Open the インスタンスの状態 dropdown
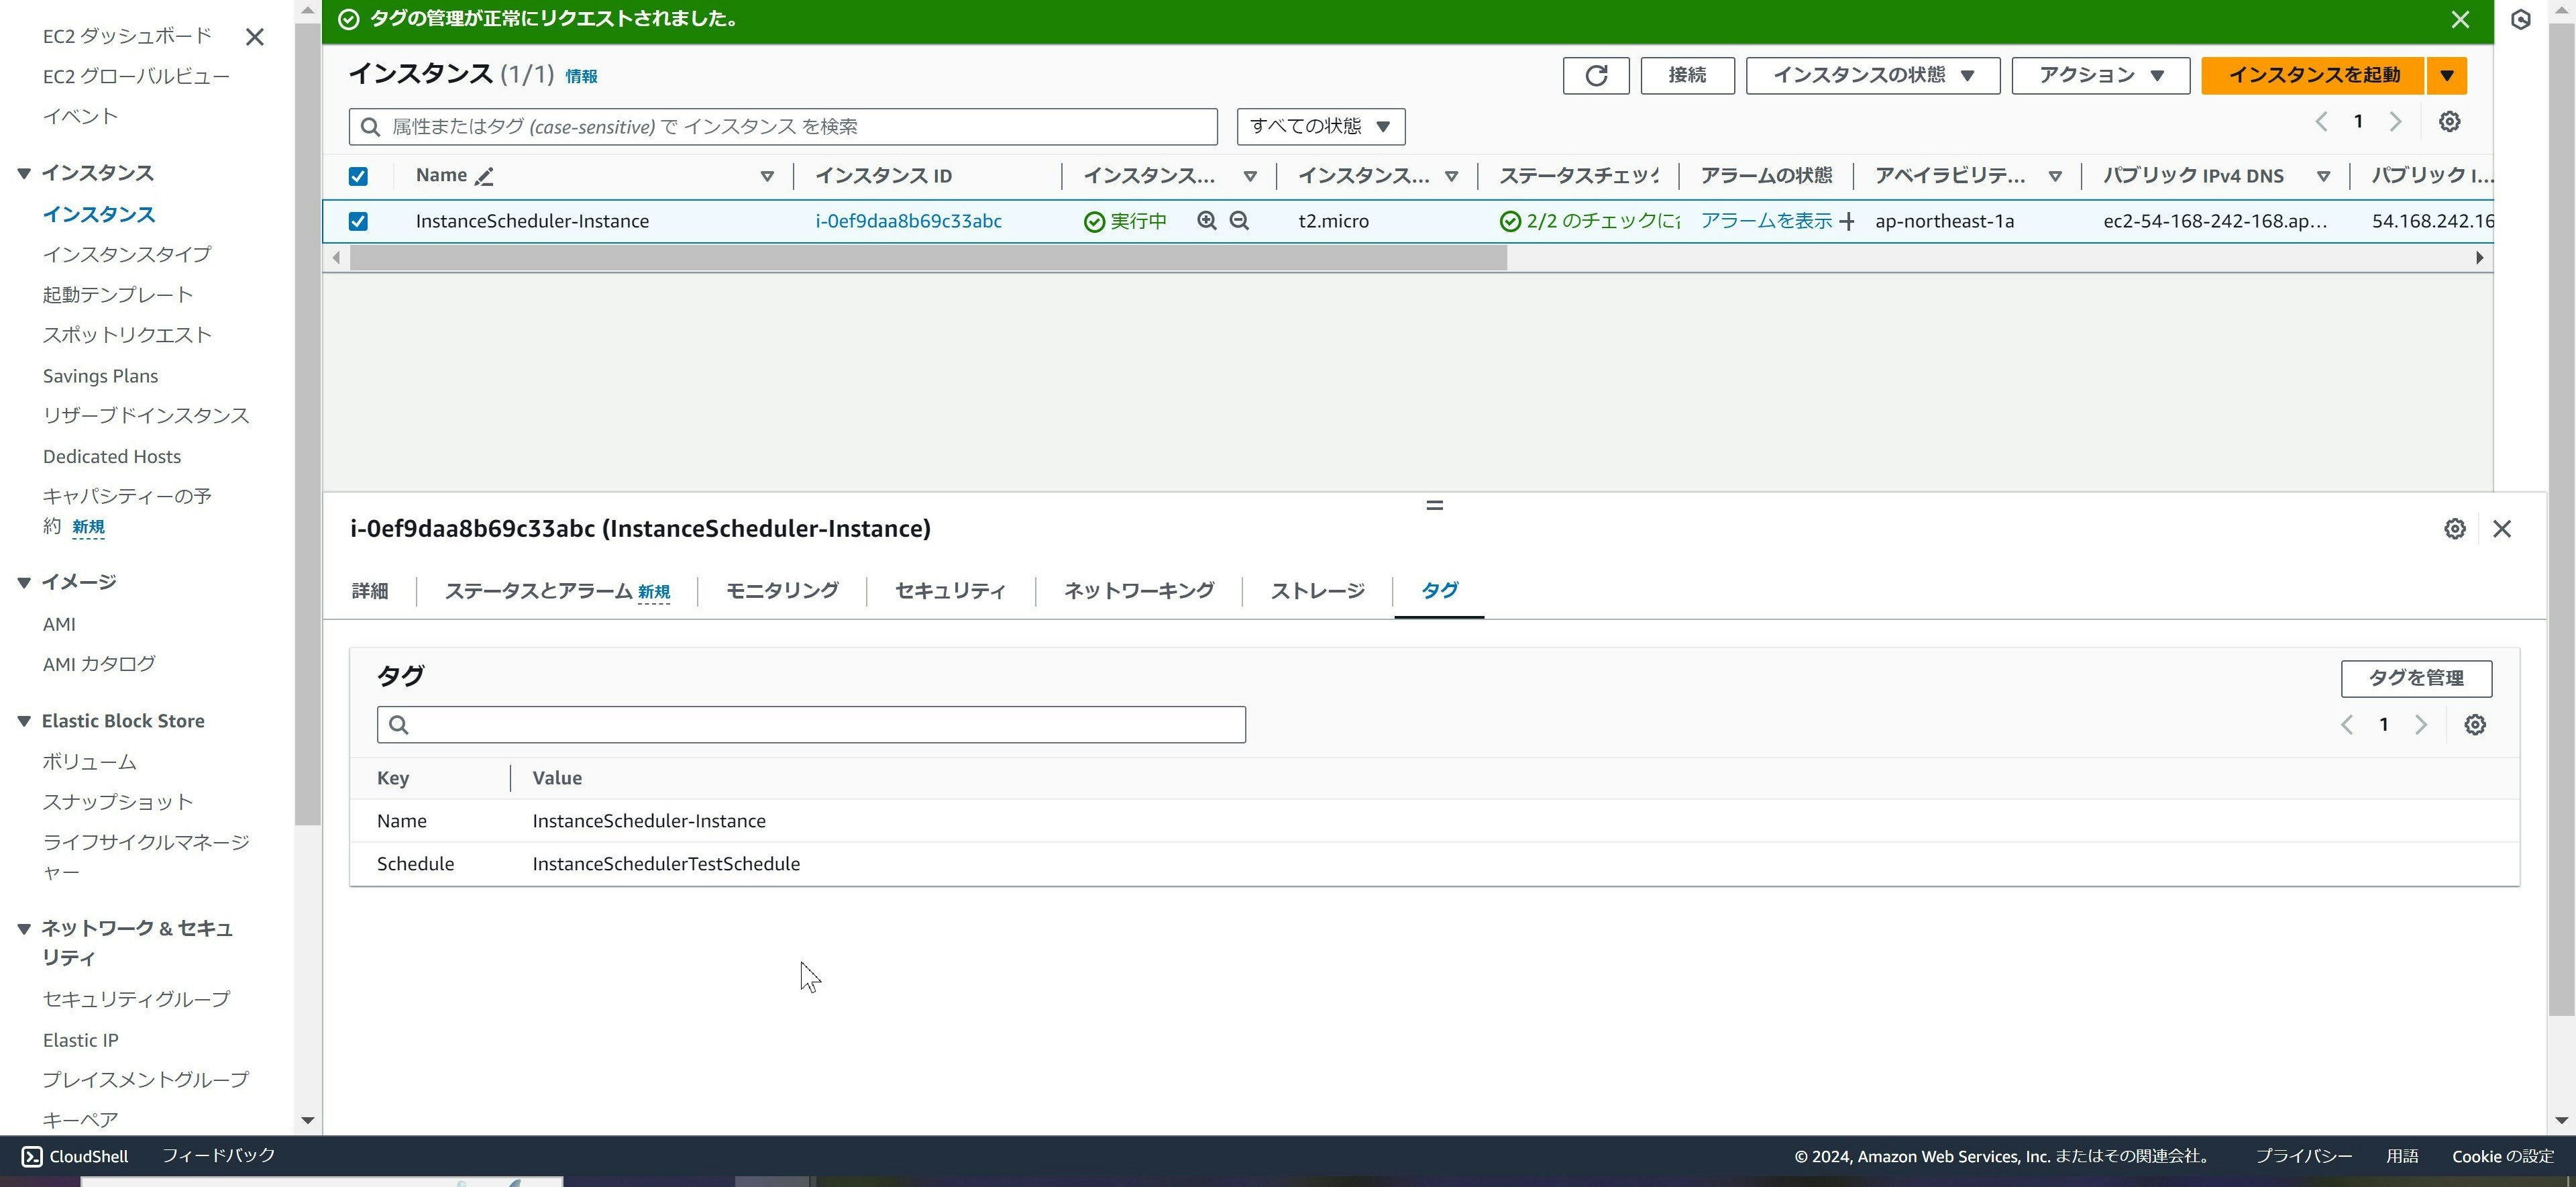Image resolution: width=2576 pixels, height=1187 pixels. click(1872, 75)
